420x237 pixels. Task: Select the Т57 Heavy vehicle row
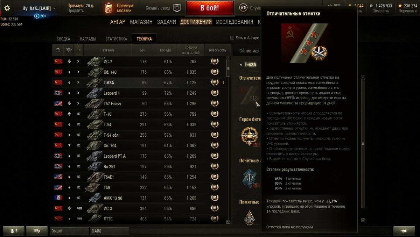coord(139,103)
